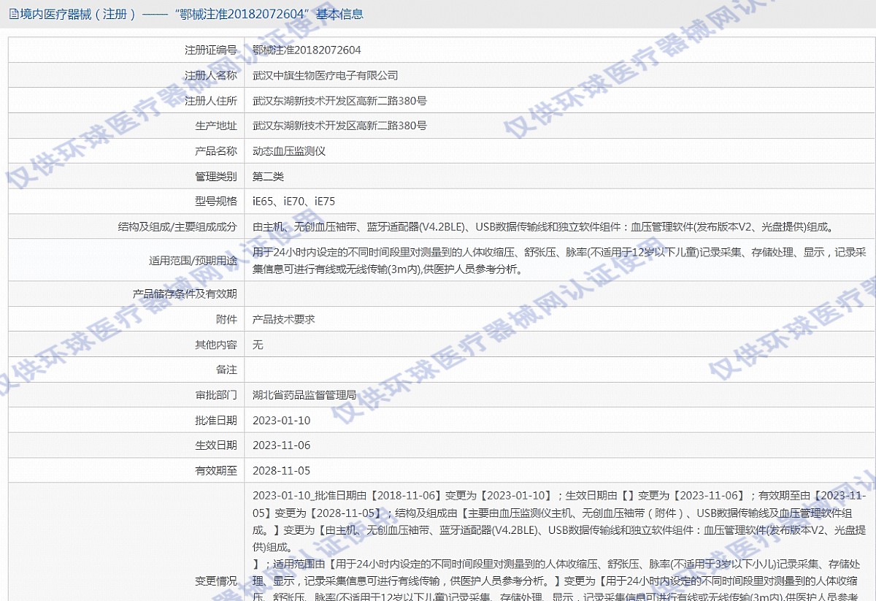Select the "审批部门" label
Image resolution: width=876 pixels, height=601 pixels.
[x=216, y=394]
